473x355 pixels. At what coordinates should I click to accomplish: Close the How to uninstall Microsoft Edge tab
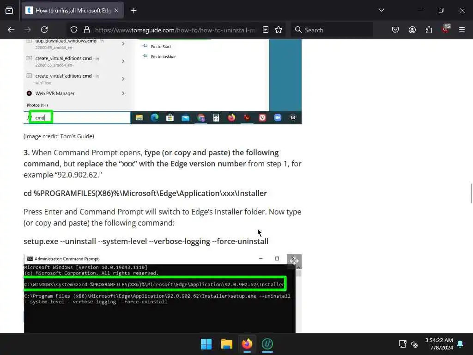pos(116,11)
